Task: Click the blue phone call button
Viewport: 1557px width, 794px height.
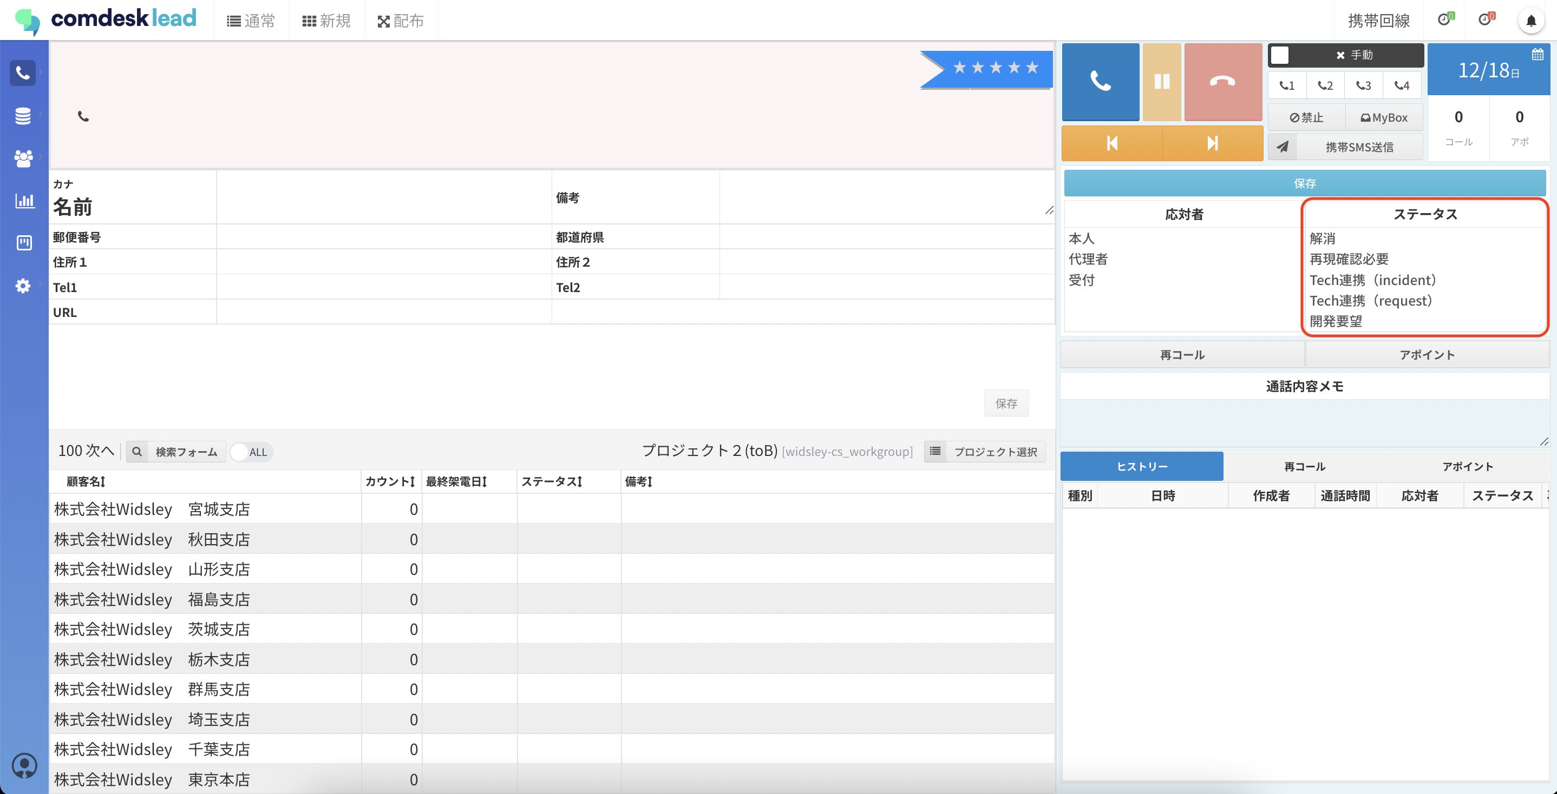Action: coord(1100,82)
